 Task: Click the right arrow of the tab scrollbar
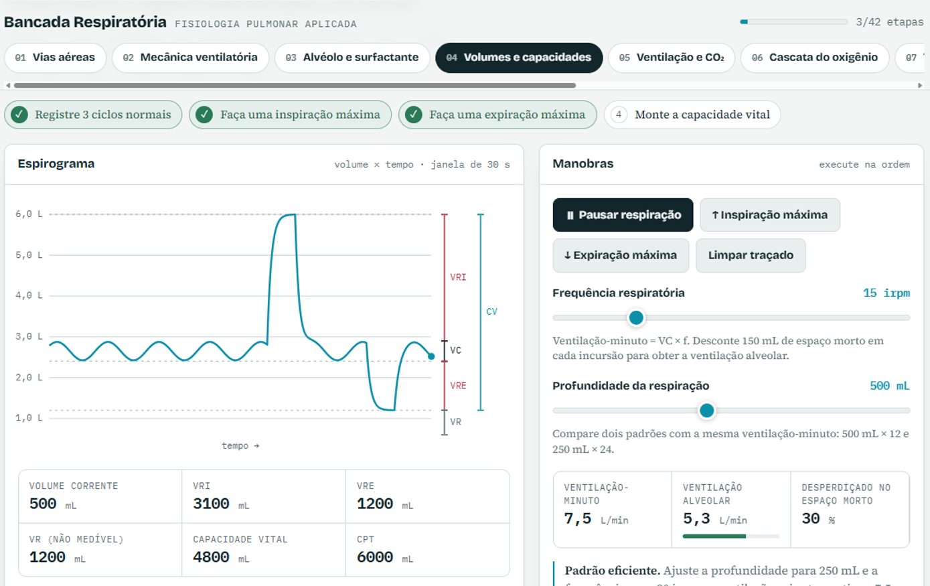[x=920, y=86]
